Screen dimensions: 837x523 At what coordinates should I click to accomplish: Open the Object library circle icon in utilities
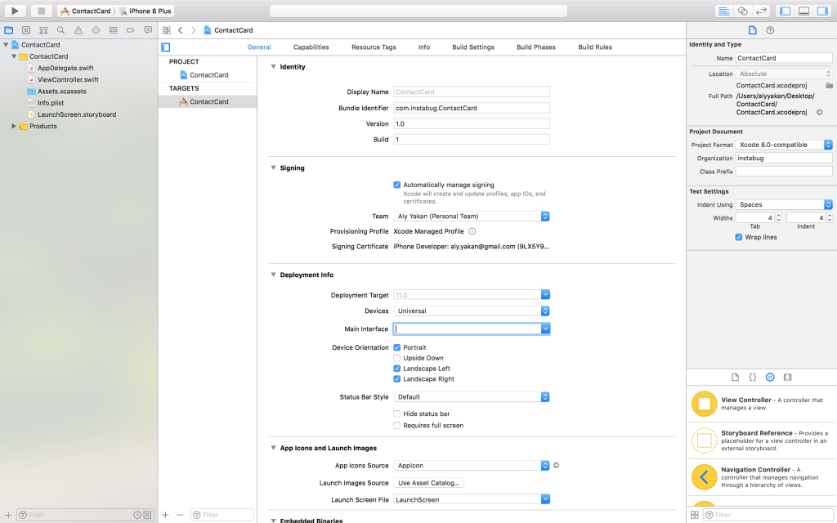(769, 377)
